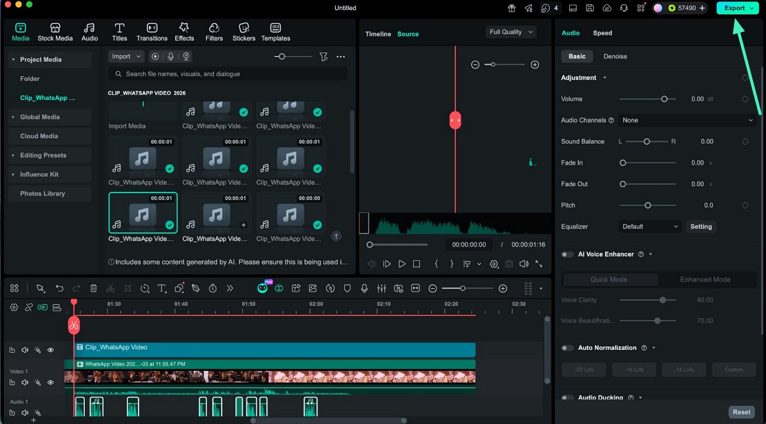The height and width of the screenshot is (424, 766).
Task: Click the -23 Lufs preset button
Action: click(x=584, y=370)
